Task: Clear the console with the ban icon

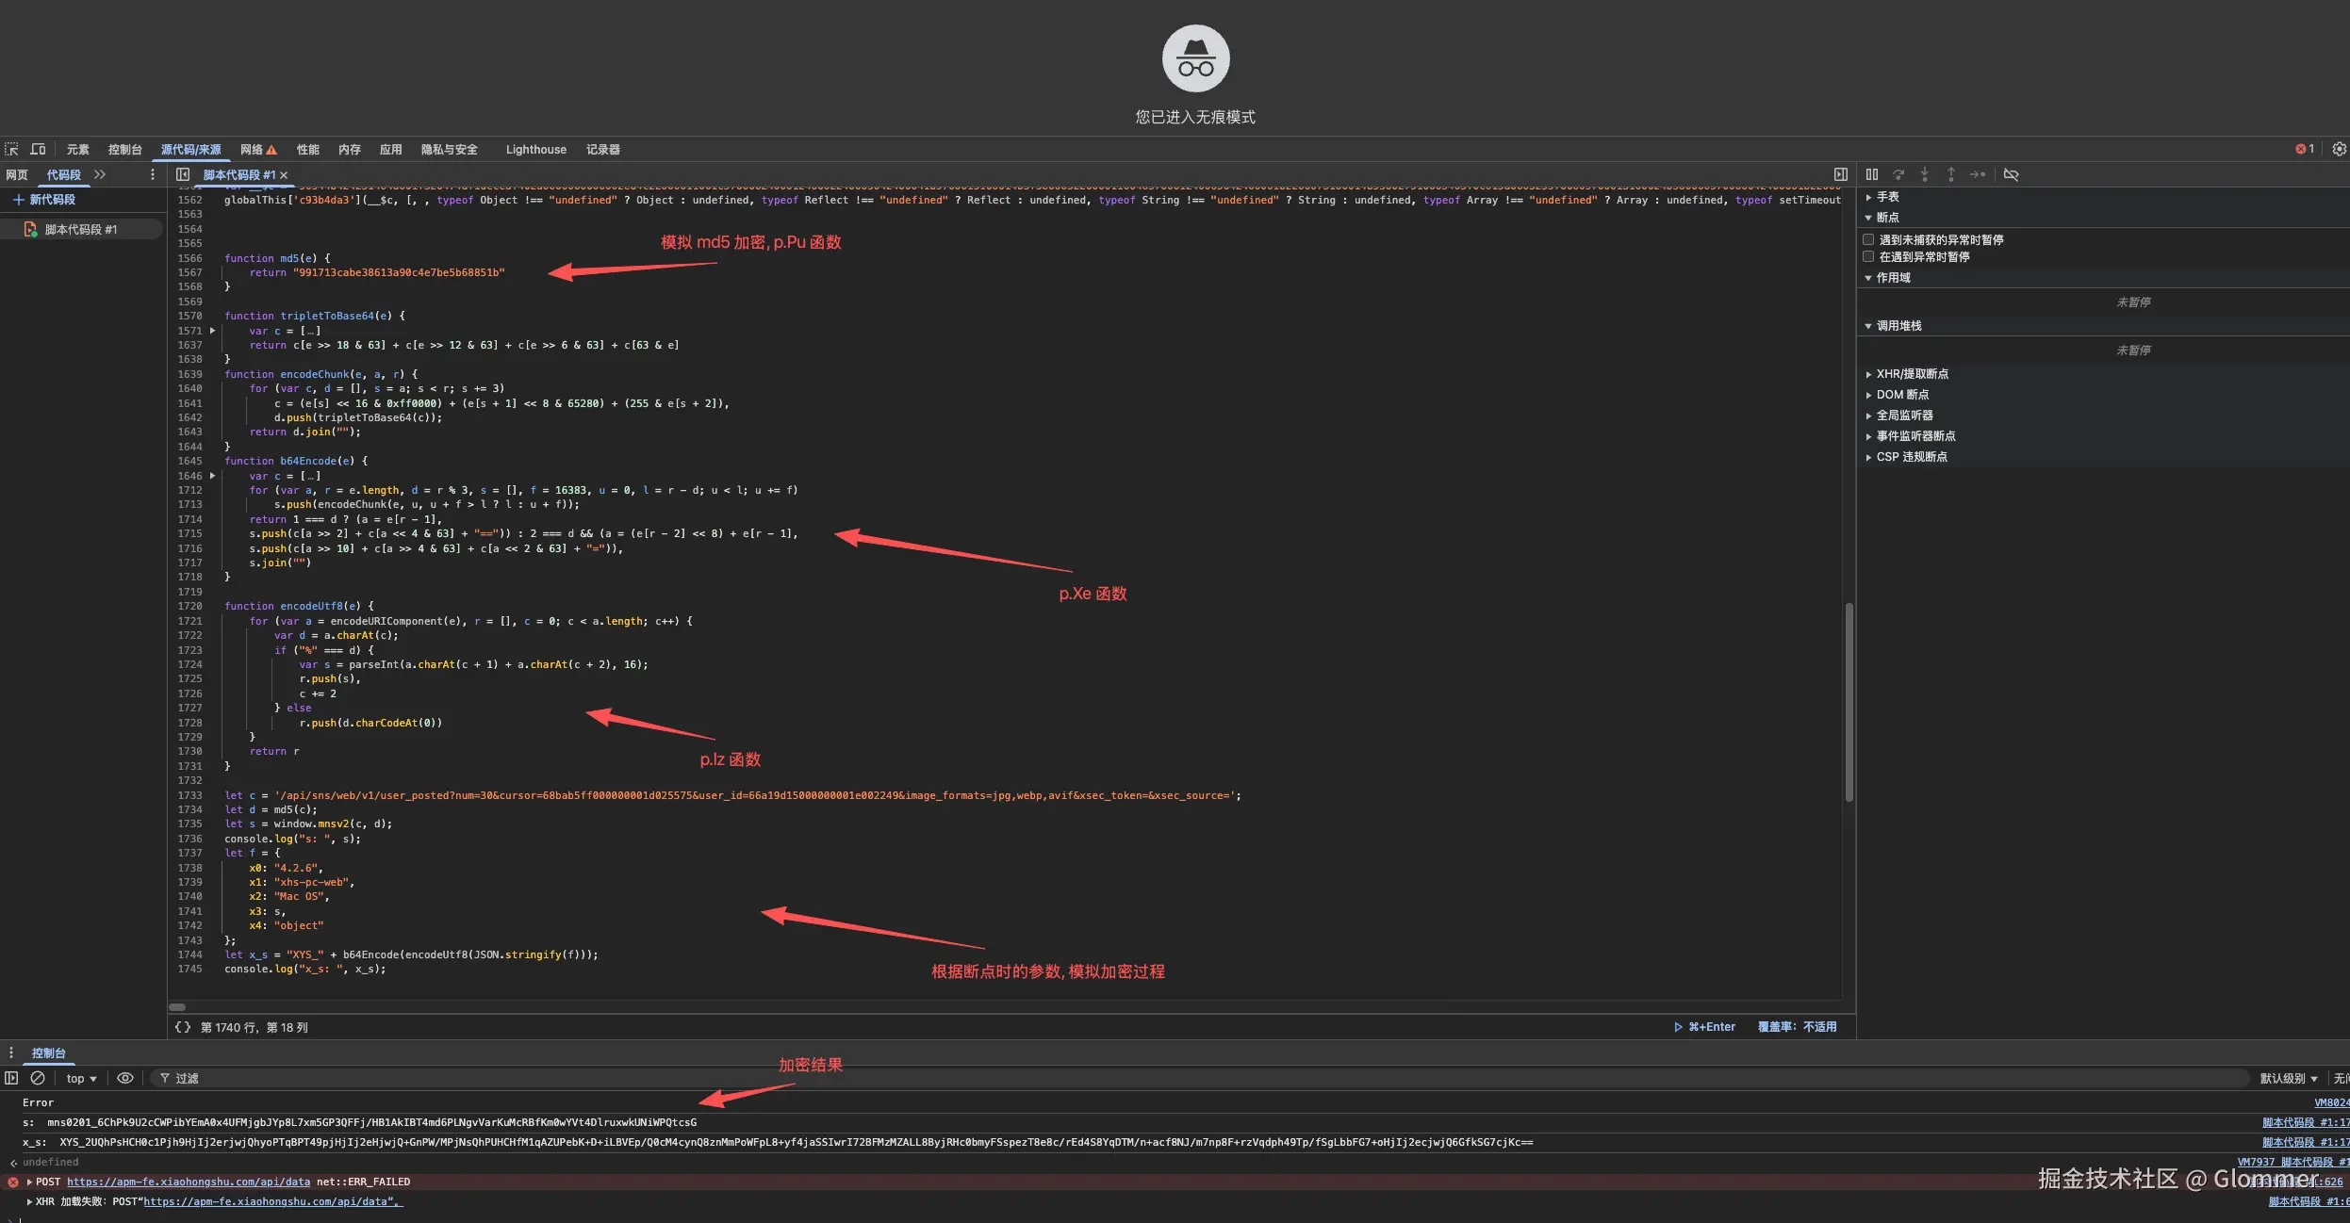Action: coord(38,1078)
